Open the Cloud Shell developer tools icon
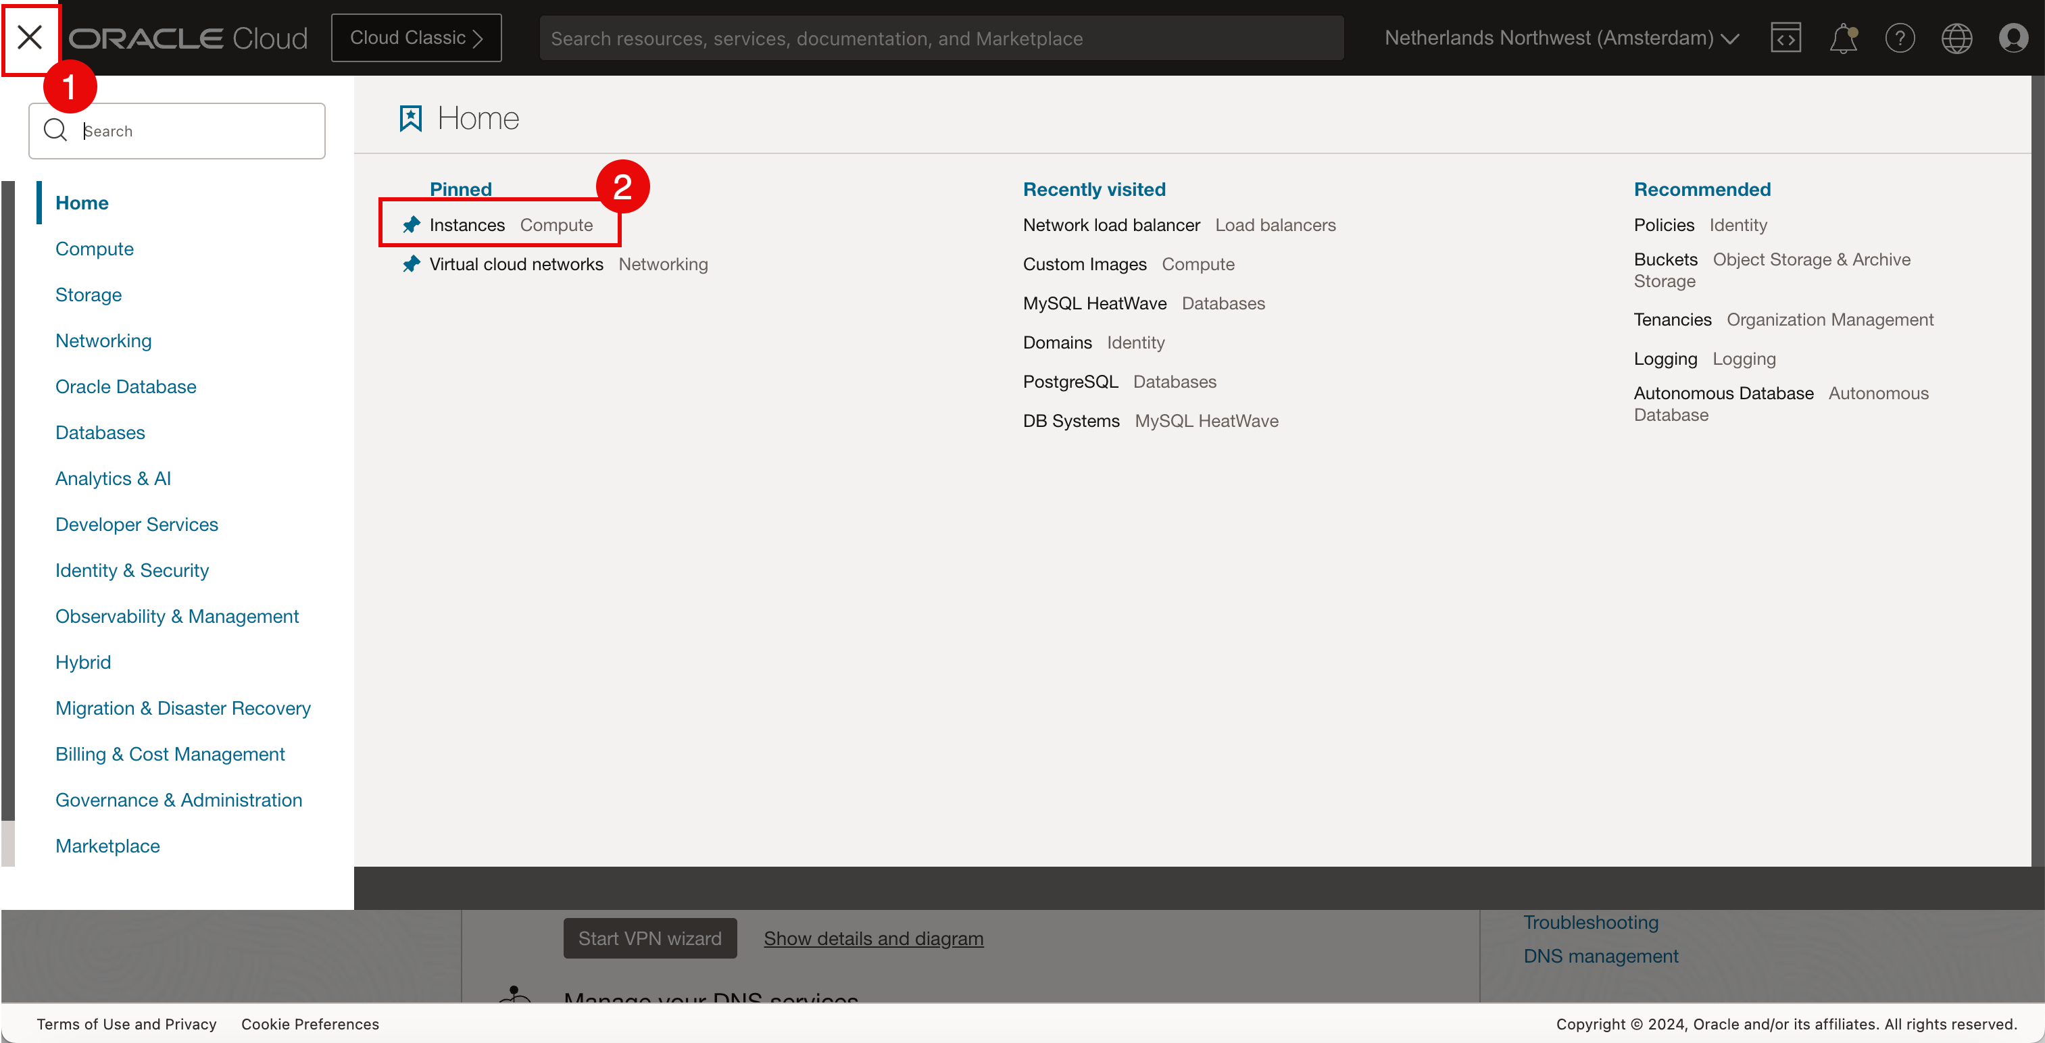 (1785, 38)
